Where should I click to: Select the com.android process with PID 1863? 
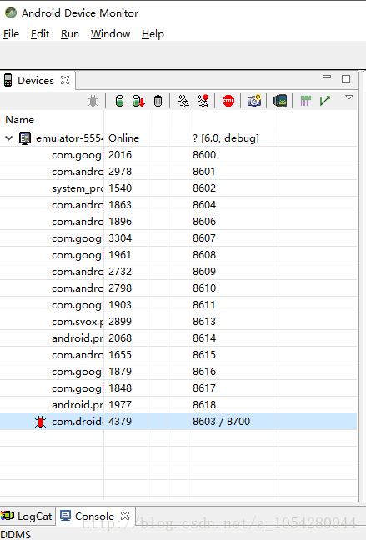pyautogui.click(x=178, y=205)
